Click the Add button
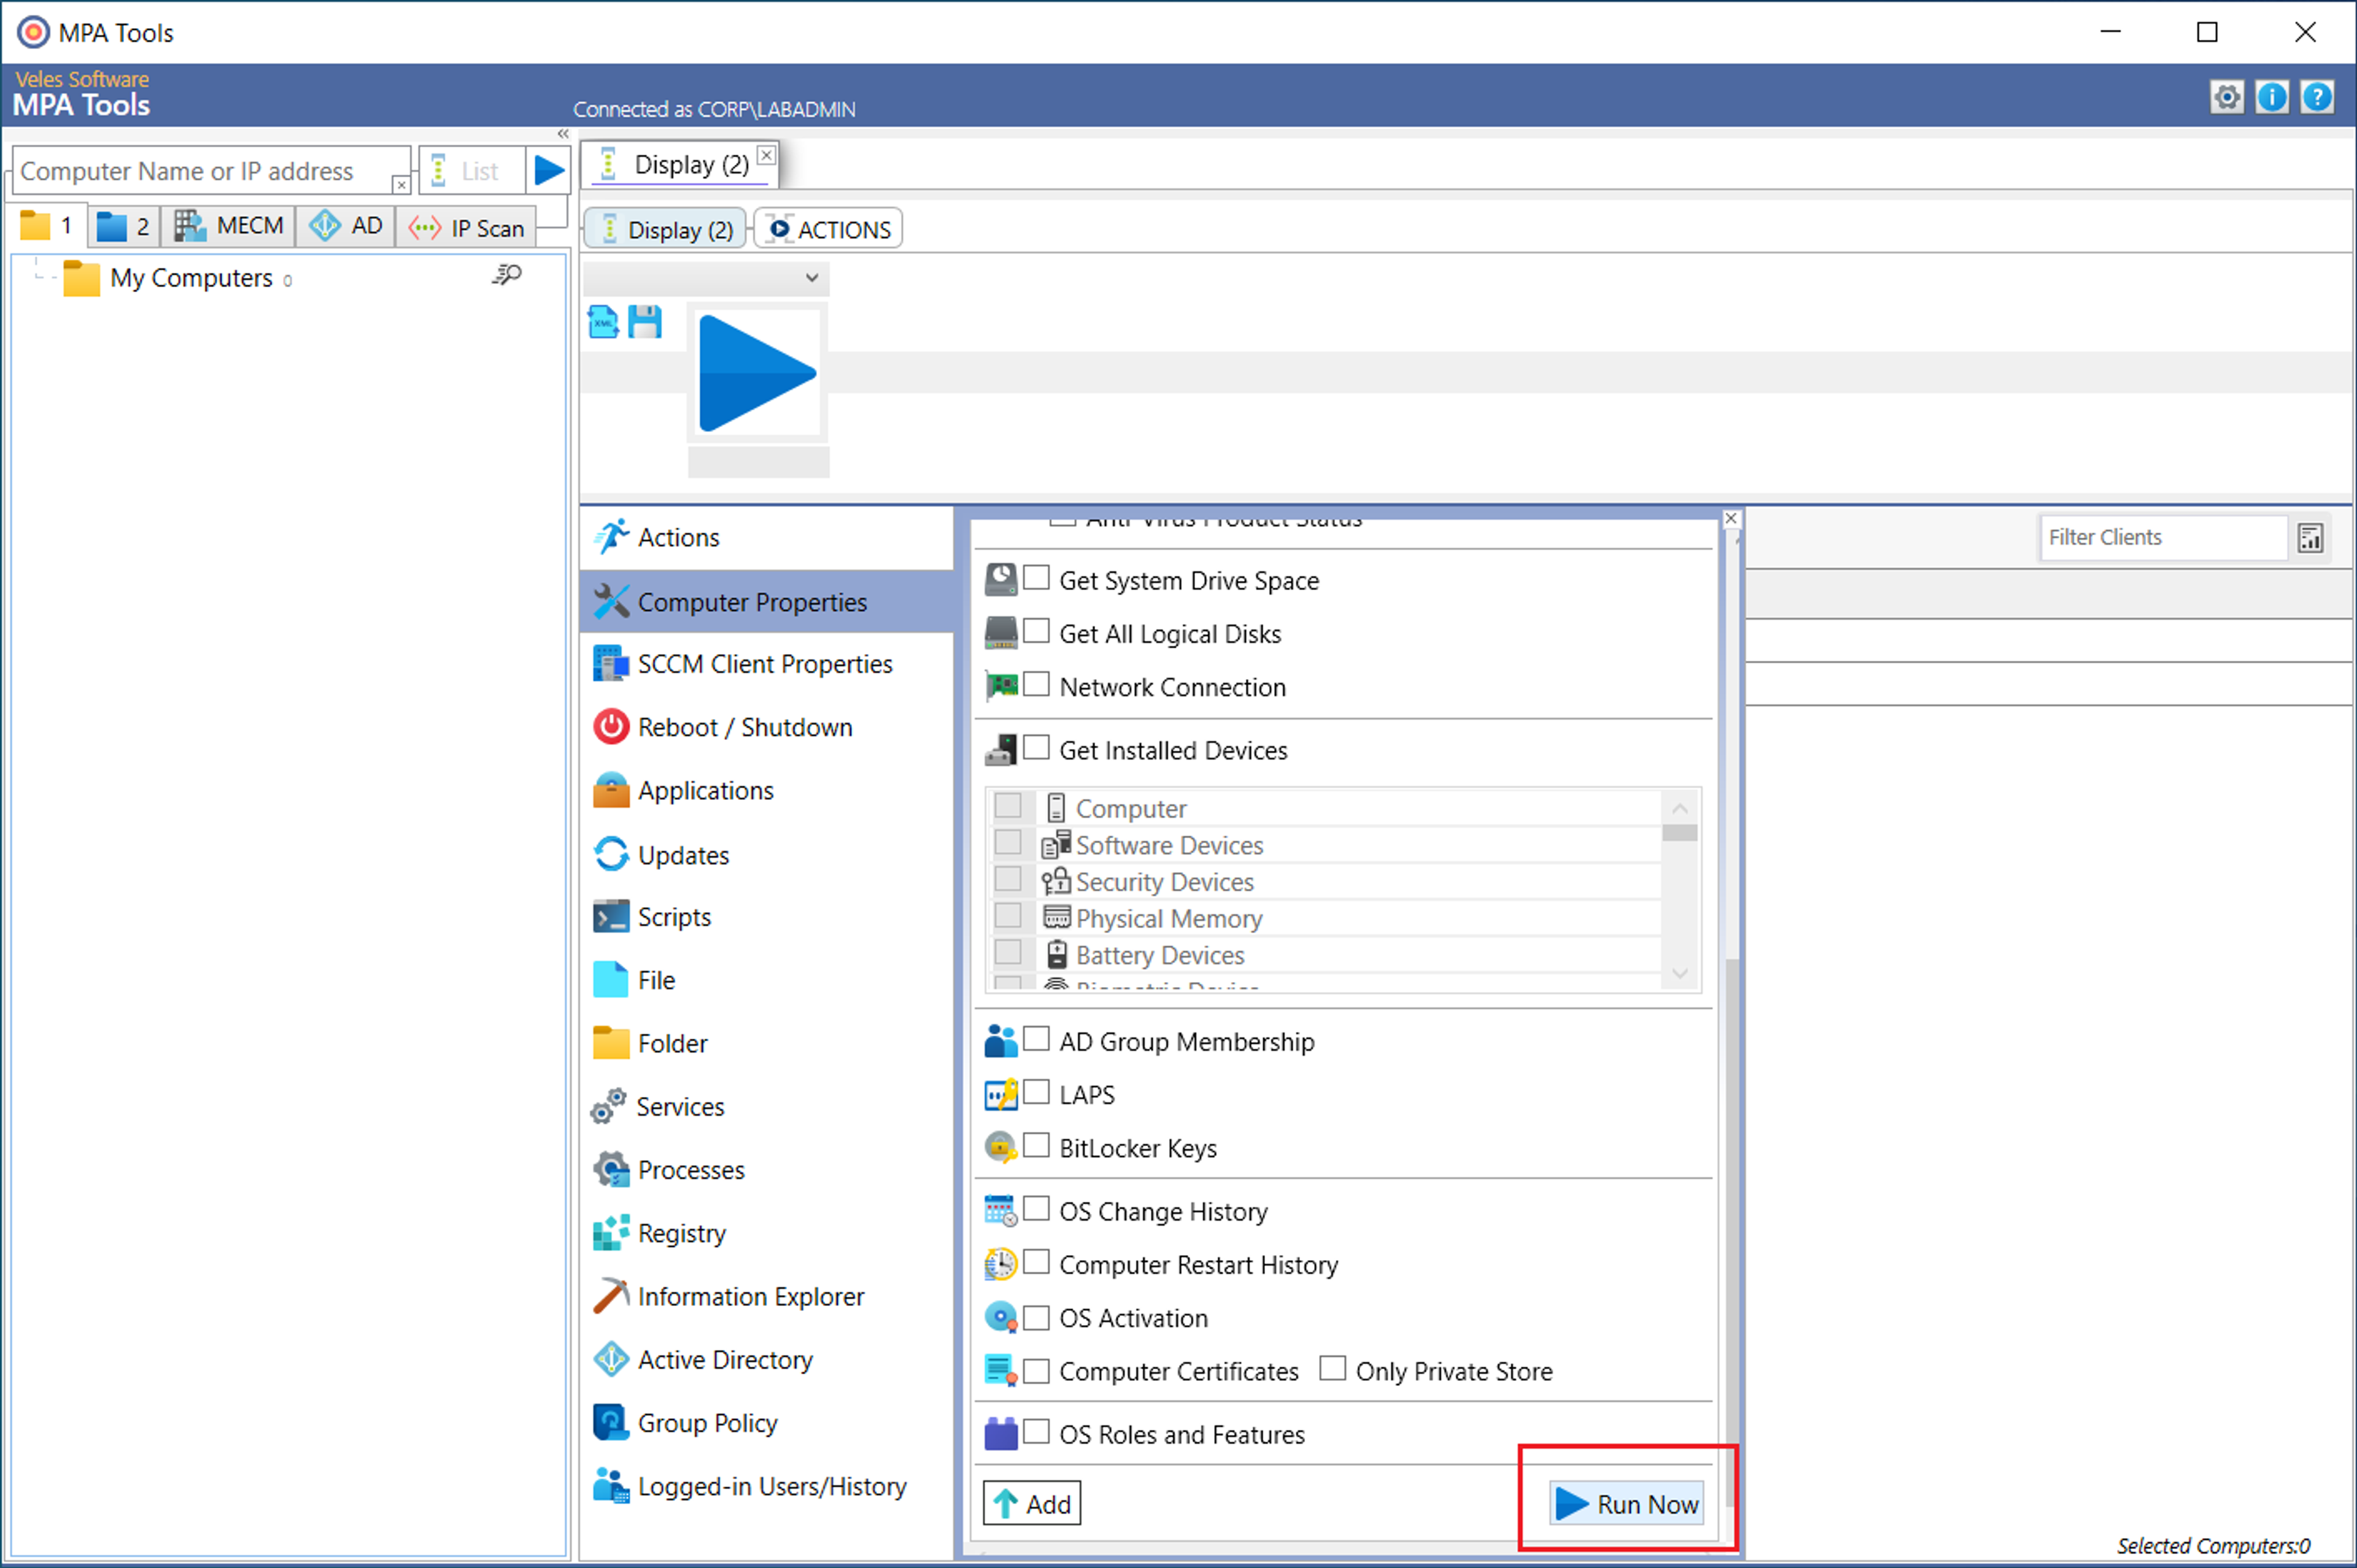Viewport: 2357px width, 1568px height. [x=1032, y=1504]
